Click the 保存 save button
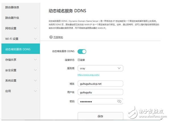This screenshot has height=121, width=169. coord(100,116)
